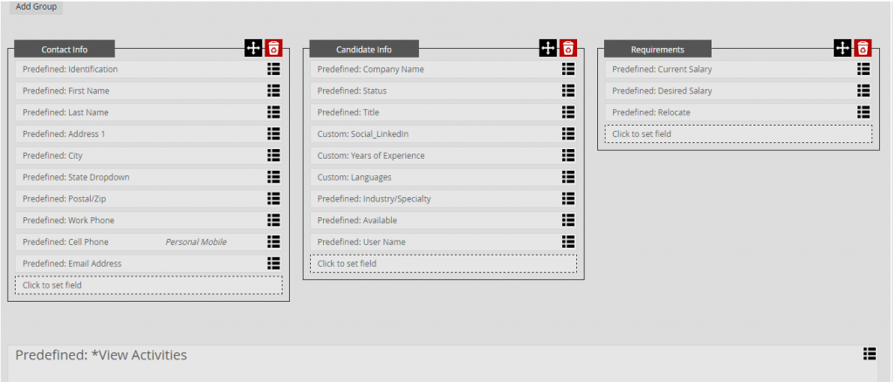This screenshot has width=894, height=382.
Task: Select 'Predefined: Status' field text
Action: point(353,91)
